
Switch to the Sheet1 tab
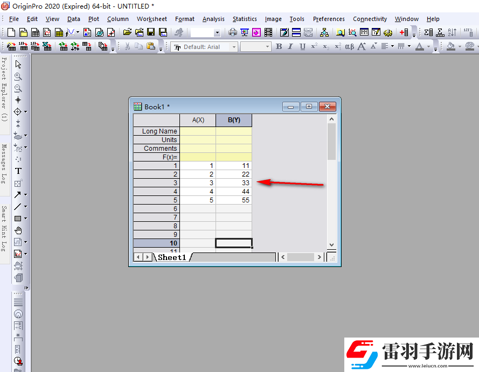(171, 257)
